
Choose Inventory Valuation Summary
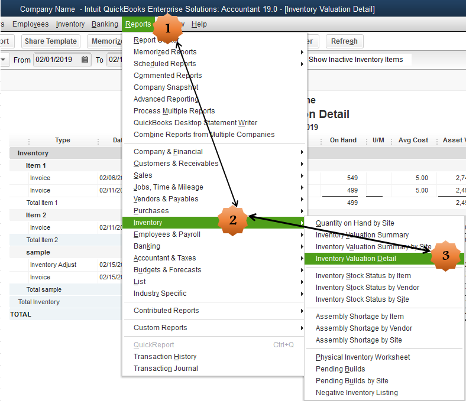(384, 235)
